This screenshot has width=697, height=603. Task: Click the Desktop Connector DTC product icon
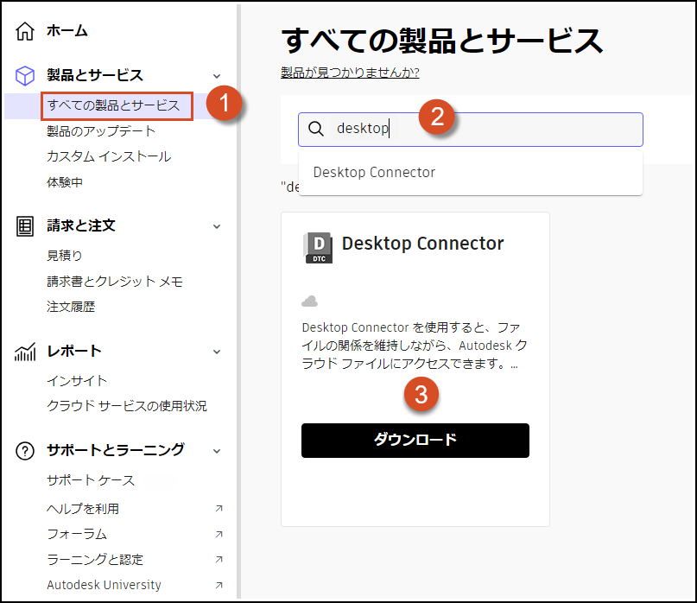click(x=319, y=247)
